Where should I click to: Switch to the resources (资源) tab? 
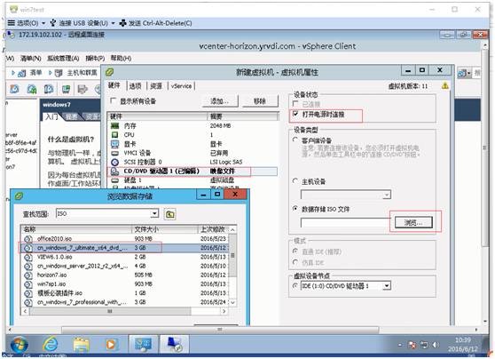click(x=156, y=85)
